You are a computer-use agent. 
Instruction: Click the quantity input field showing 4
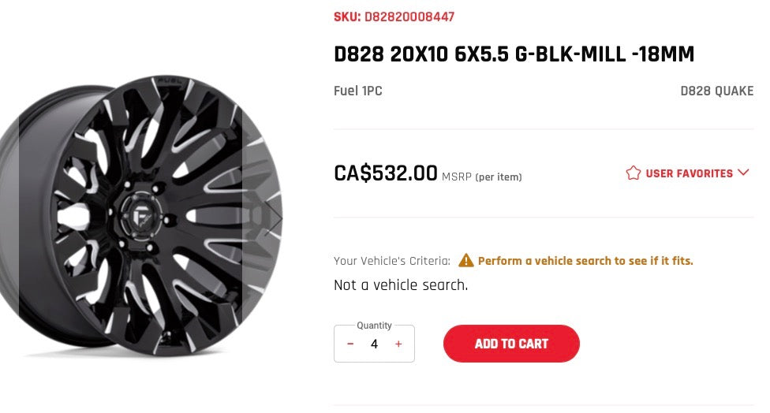click(x=374, y=344)
